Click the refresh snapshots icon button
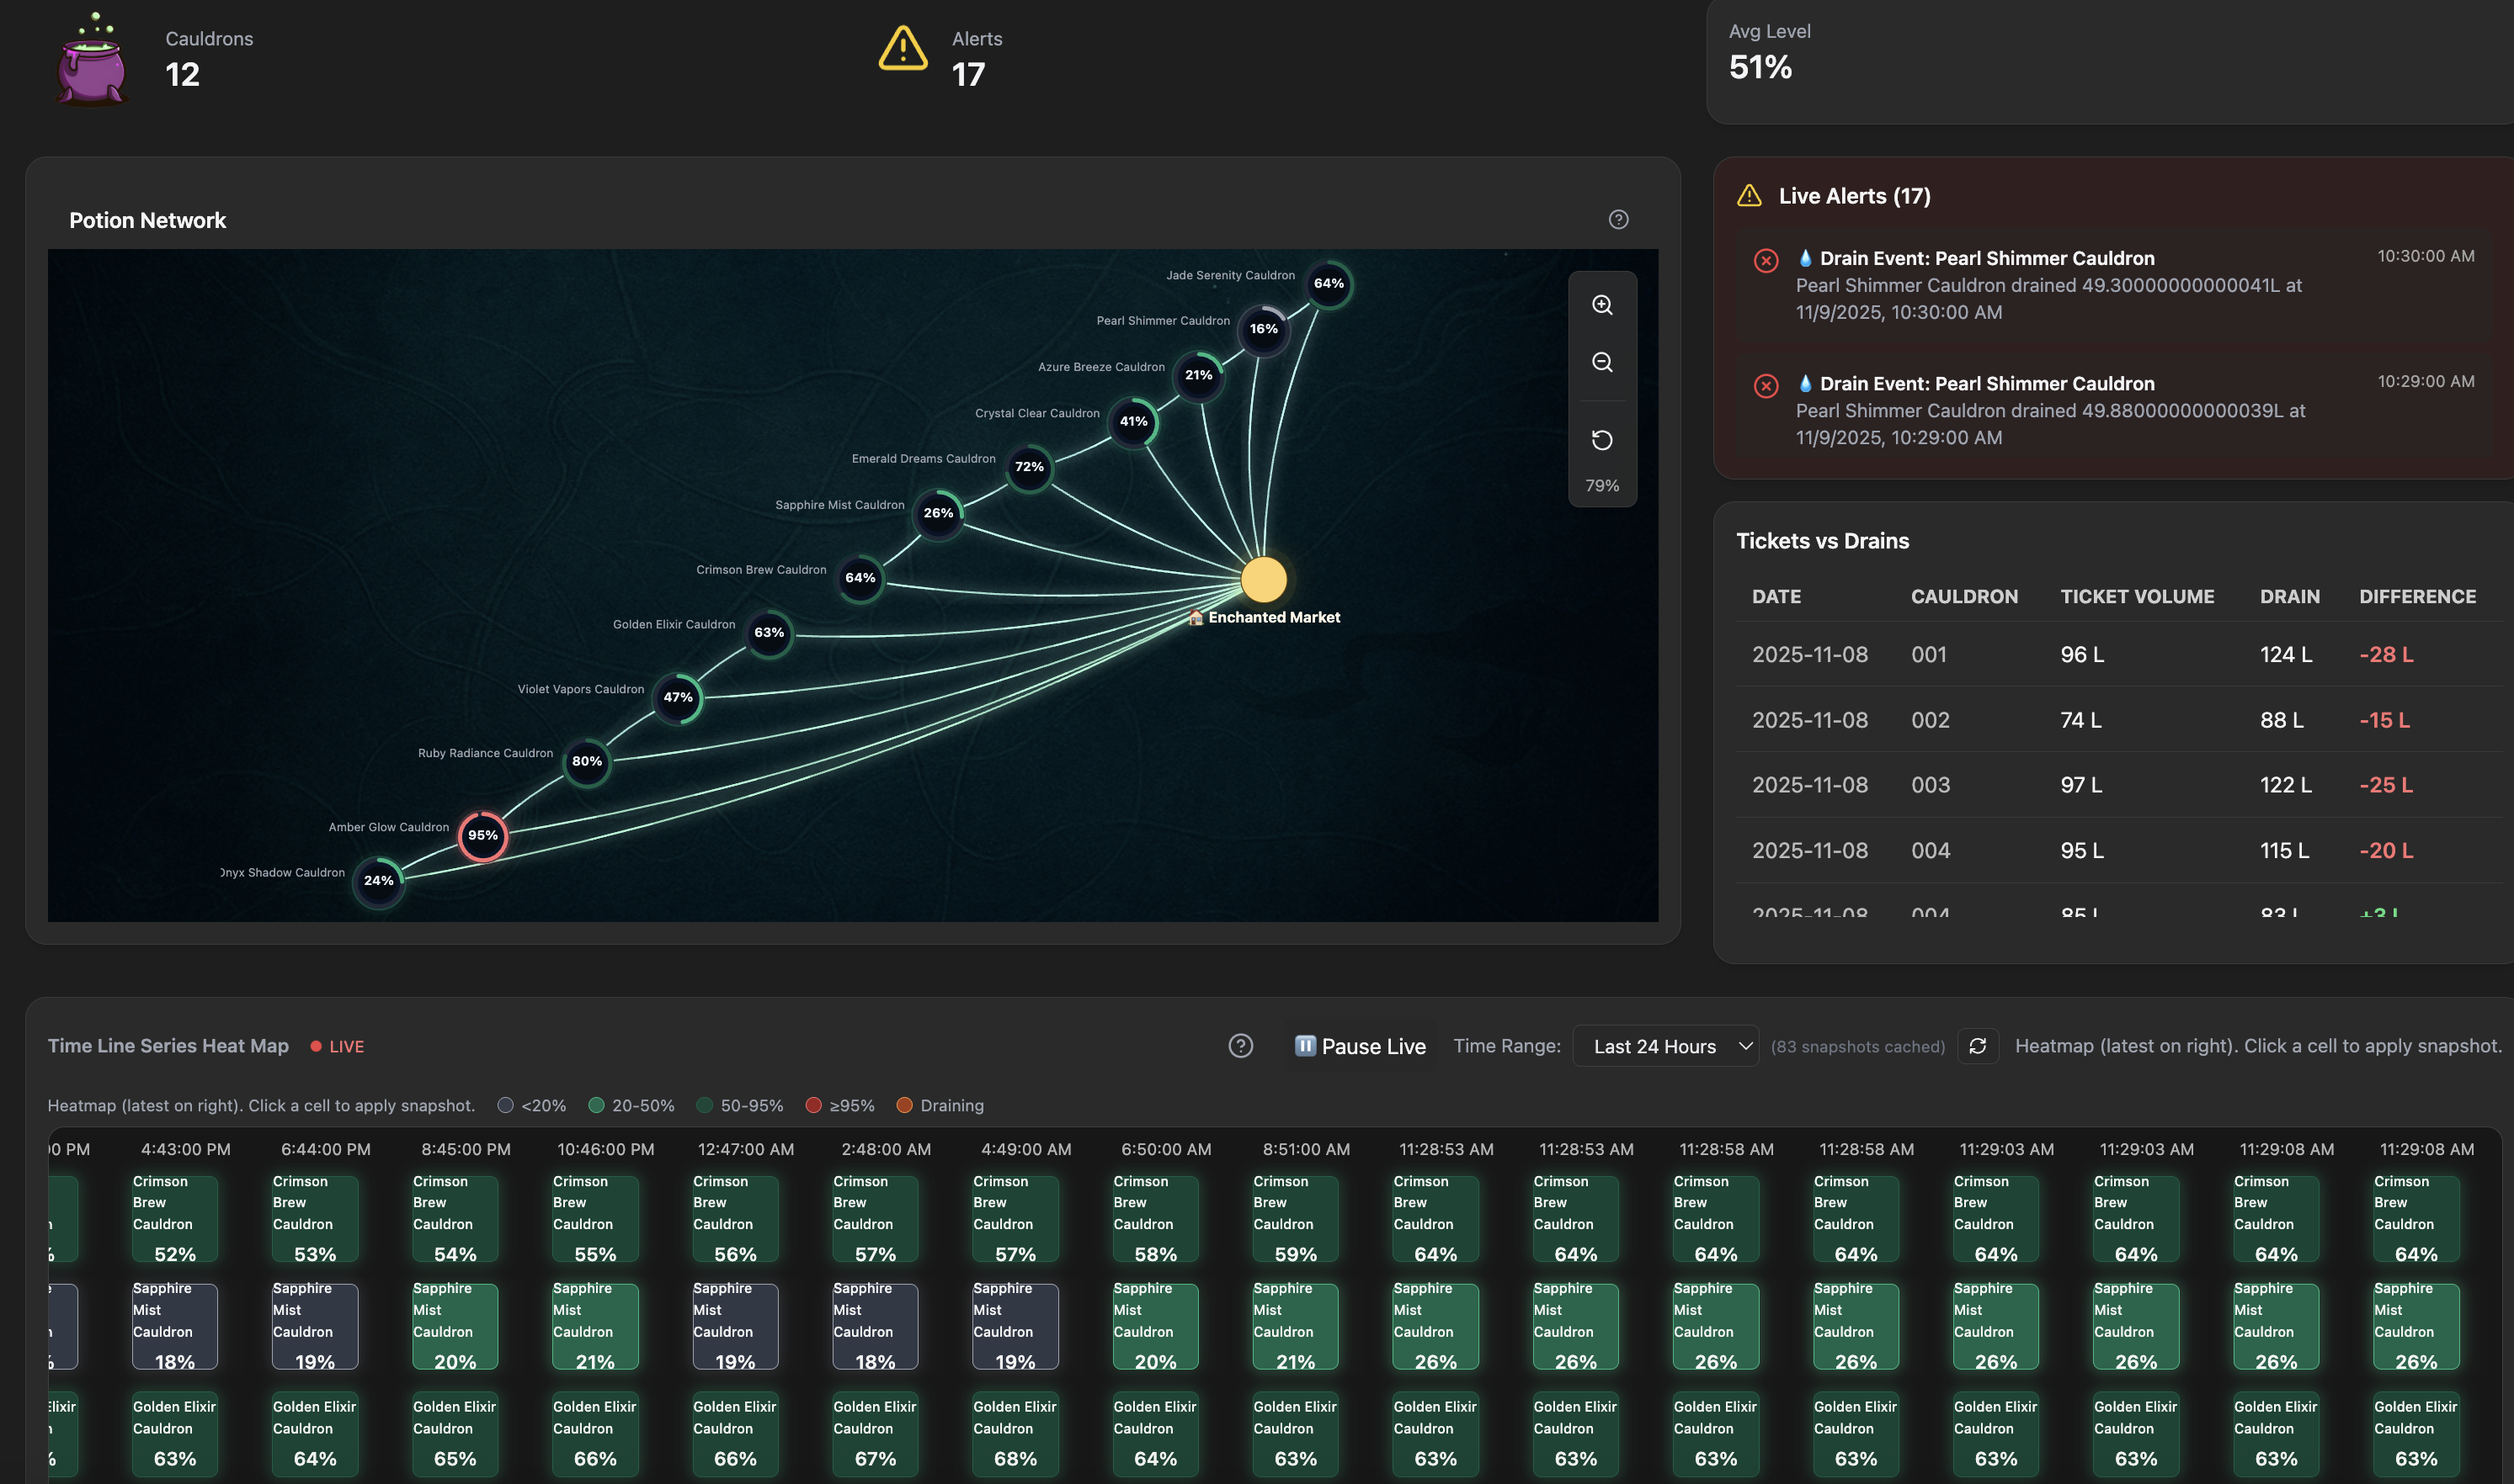The image size is (2514, 1484). 1978,1046
